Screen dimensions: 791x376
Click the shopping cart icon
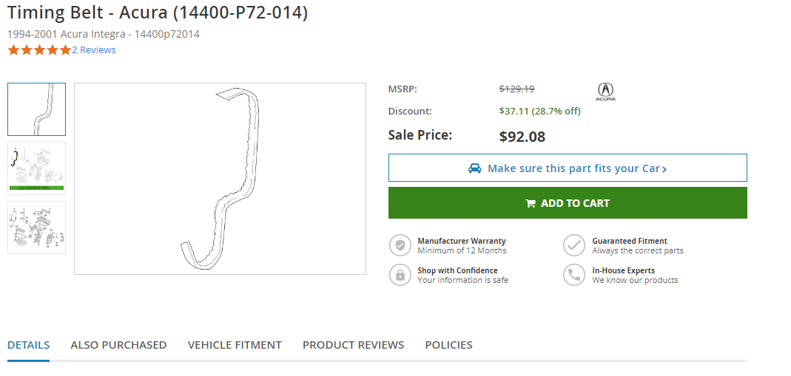tap(530, 203)
